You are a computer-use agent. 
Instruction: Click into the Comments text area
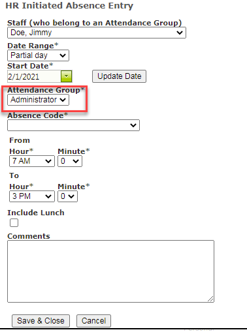[110, 271]
